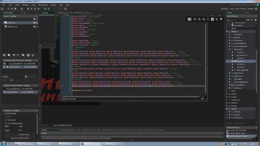Click the Create Executable toolbar icon
The height and width of the screenshot is (146, 260).
(22, 9)
